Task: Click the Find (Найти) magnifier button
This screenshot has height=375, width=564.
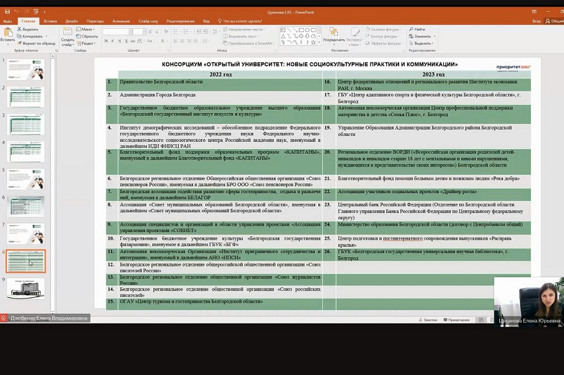Action: [417, 29]
